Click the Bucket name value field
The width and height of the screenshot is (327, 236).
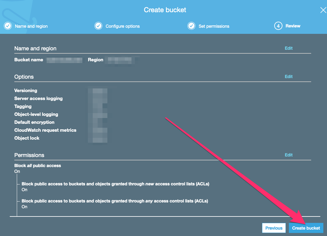pos(64,60)
